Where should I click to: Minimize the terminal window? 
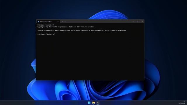(x=133, y=21)
